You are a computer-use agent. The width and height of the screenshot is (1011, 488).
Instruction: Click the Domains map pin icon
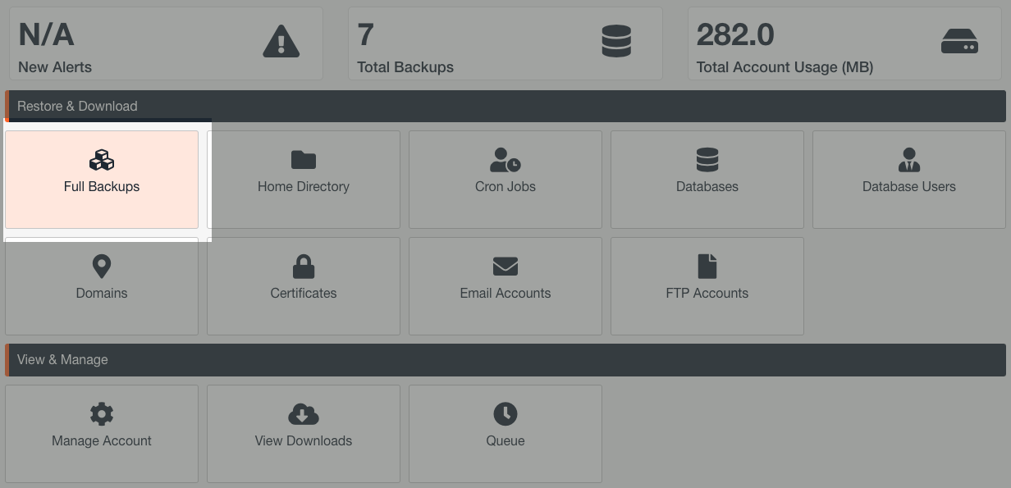[x=102, y=267]
